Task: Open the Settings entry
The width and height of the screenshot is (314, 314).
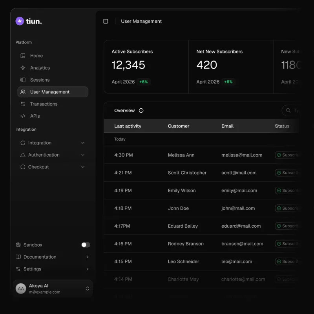Action: (53, 269)
